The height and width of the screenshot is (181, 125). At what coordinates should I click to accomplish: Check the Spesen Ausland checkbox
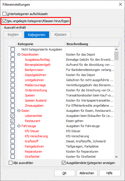tap(13, 100)
